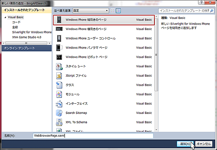
Task: Select the コード tree item
Action: pyautogui.click(x=16, y=22)
